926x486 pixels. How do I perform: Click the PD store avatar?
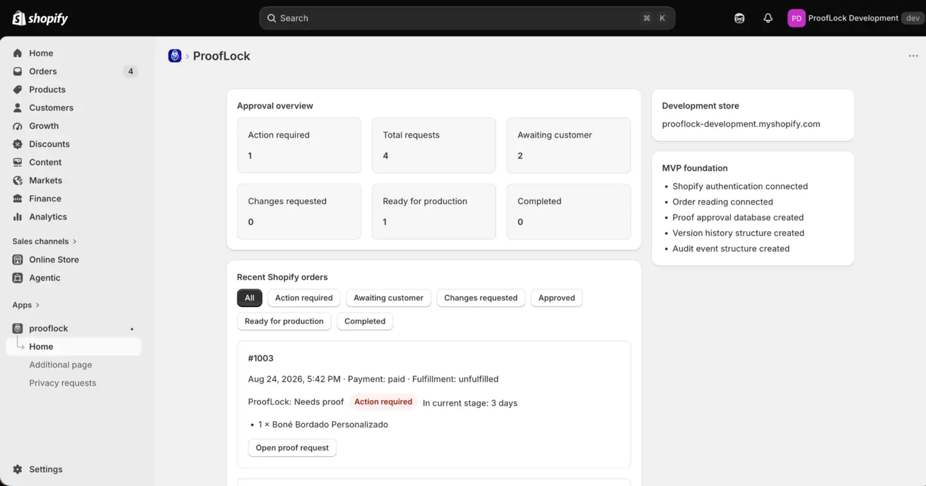click(796, 18)
